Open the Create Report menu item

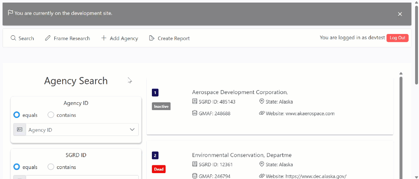(169, 38)
